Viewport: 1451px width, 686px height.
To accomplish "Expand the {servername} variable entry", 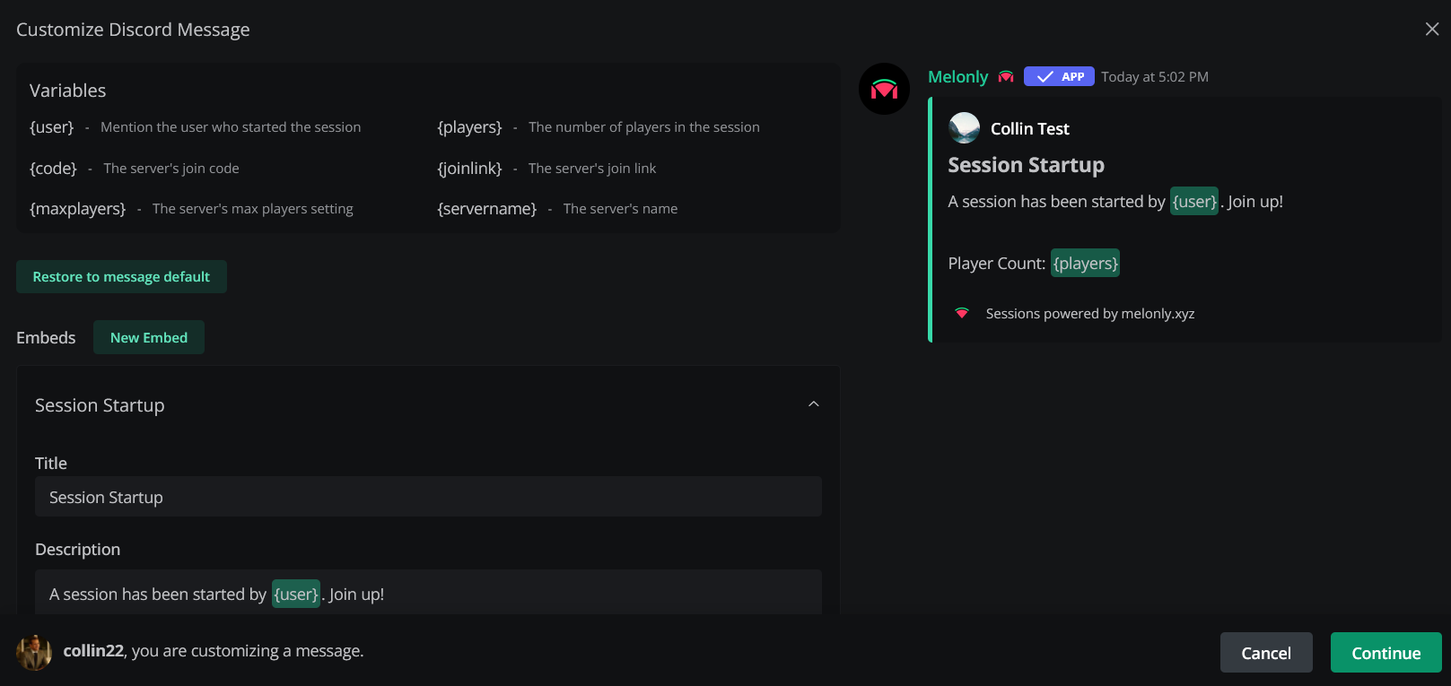I will 487,208.
